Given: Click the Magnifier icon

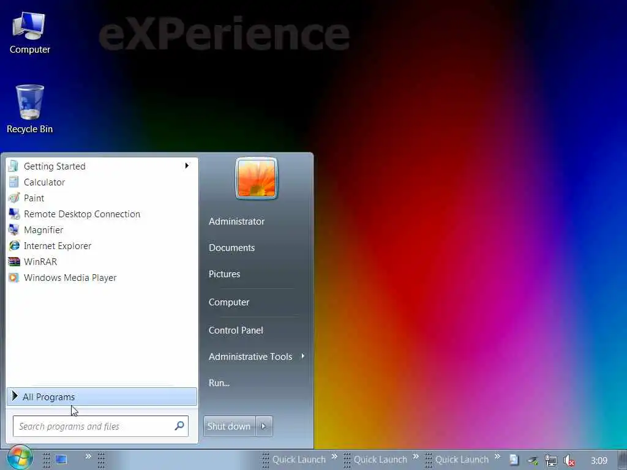Looking at the screenshot, I should [x=13, y=230].
